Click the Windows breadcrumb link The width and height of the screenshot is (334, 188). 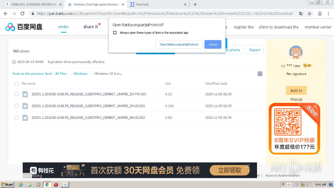coord(80,74)
